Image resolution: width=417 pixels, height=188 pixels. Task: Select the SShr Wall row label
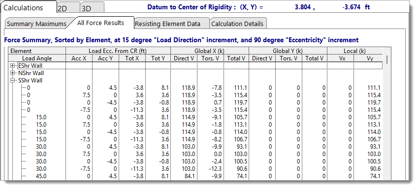tap(30, 81)
